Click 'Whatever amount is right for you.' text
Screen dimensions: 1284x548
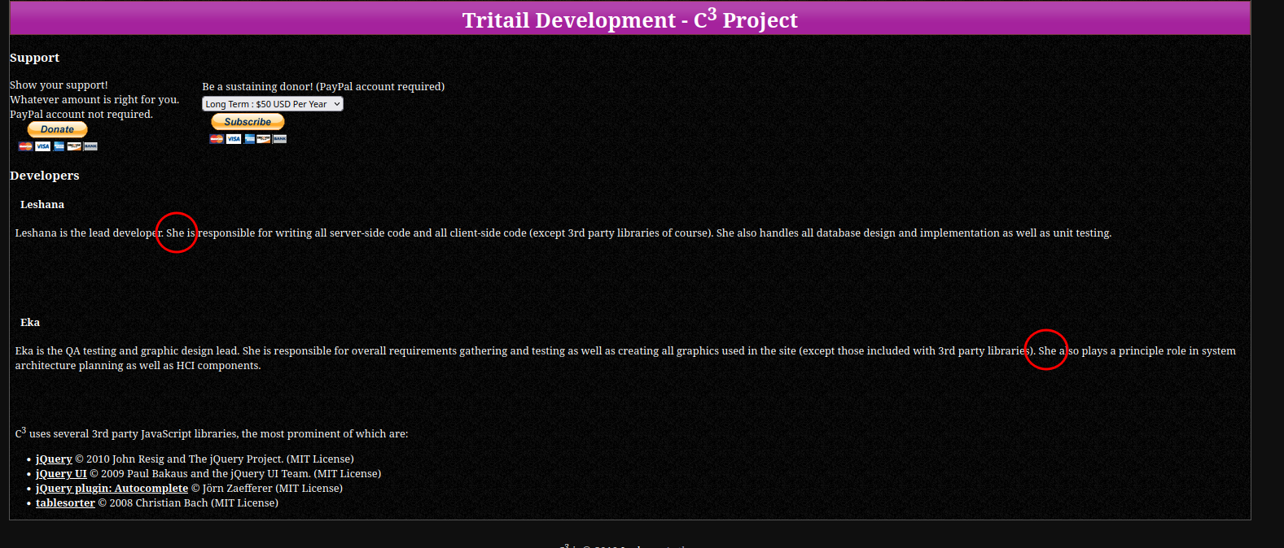94,100
